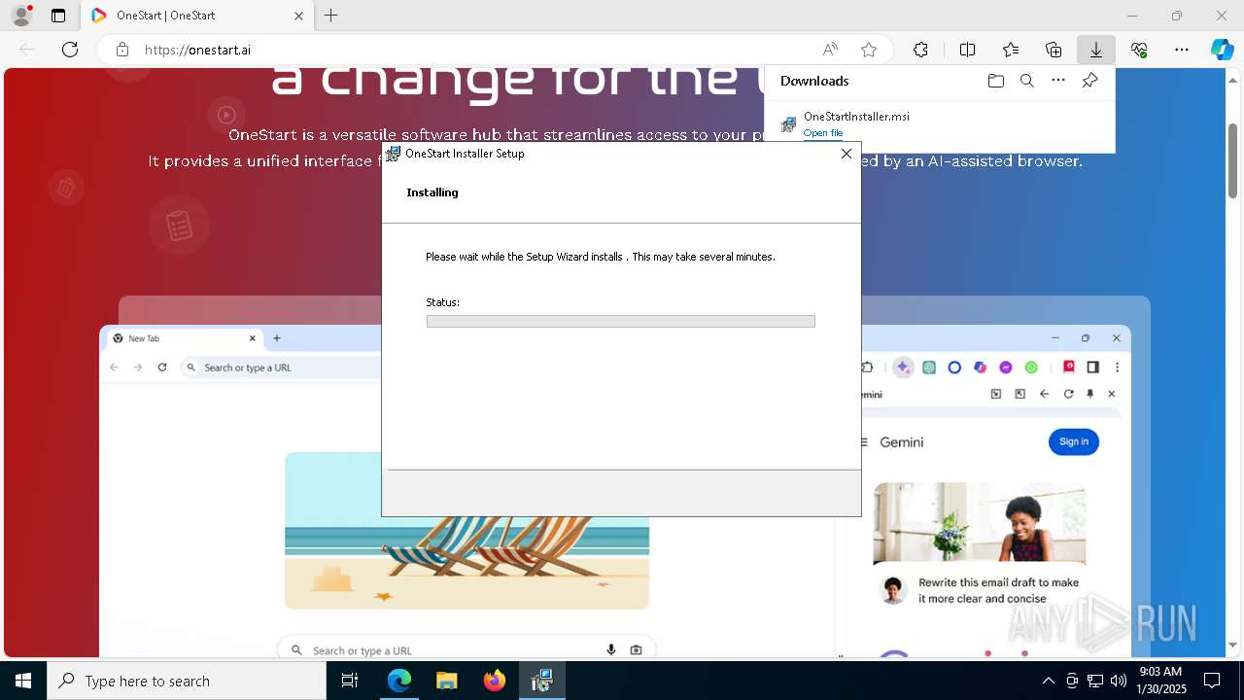Open File Explorer taskbar icon
The image size is (1244, 700).
(447, 681)
